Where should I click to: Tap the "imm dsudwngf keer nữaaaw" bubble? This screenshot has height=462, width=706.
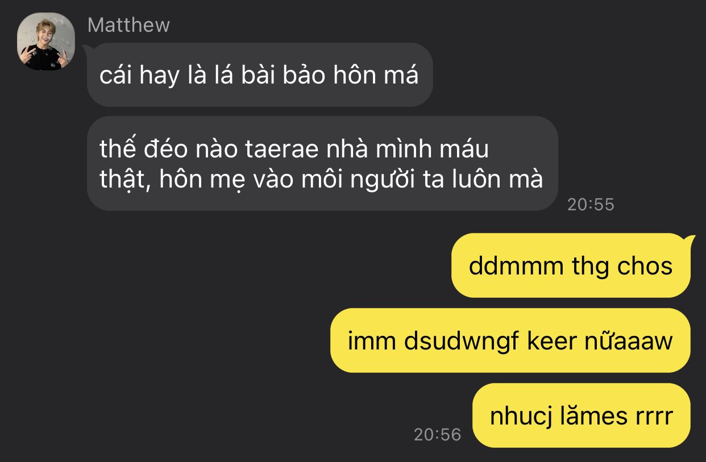pos(510,340)
